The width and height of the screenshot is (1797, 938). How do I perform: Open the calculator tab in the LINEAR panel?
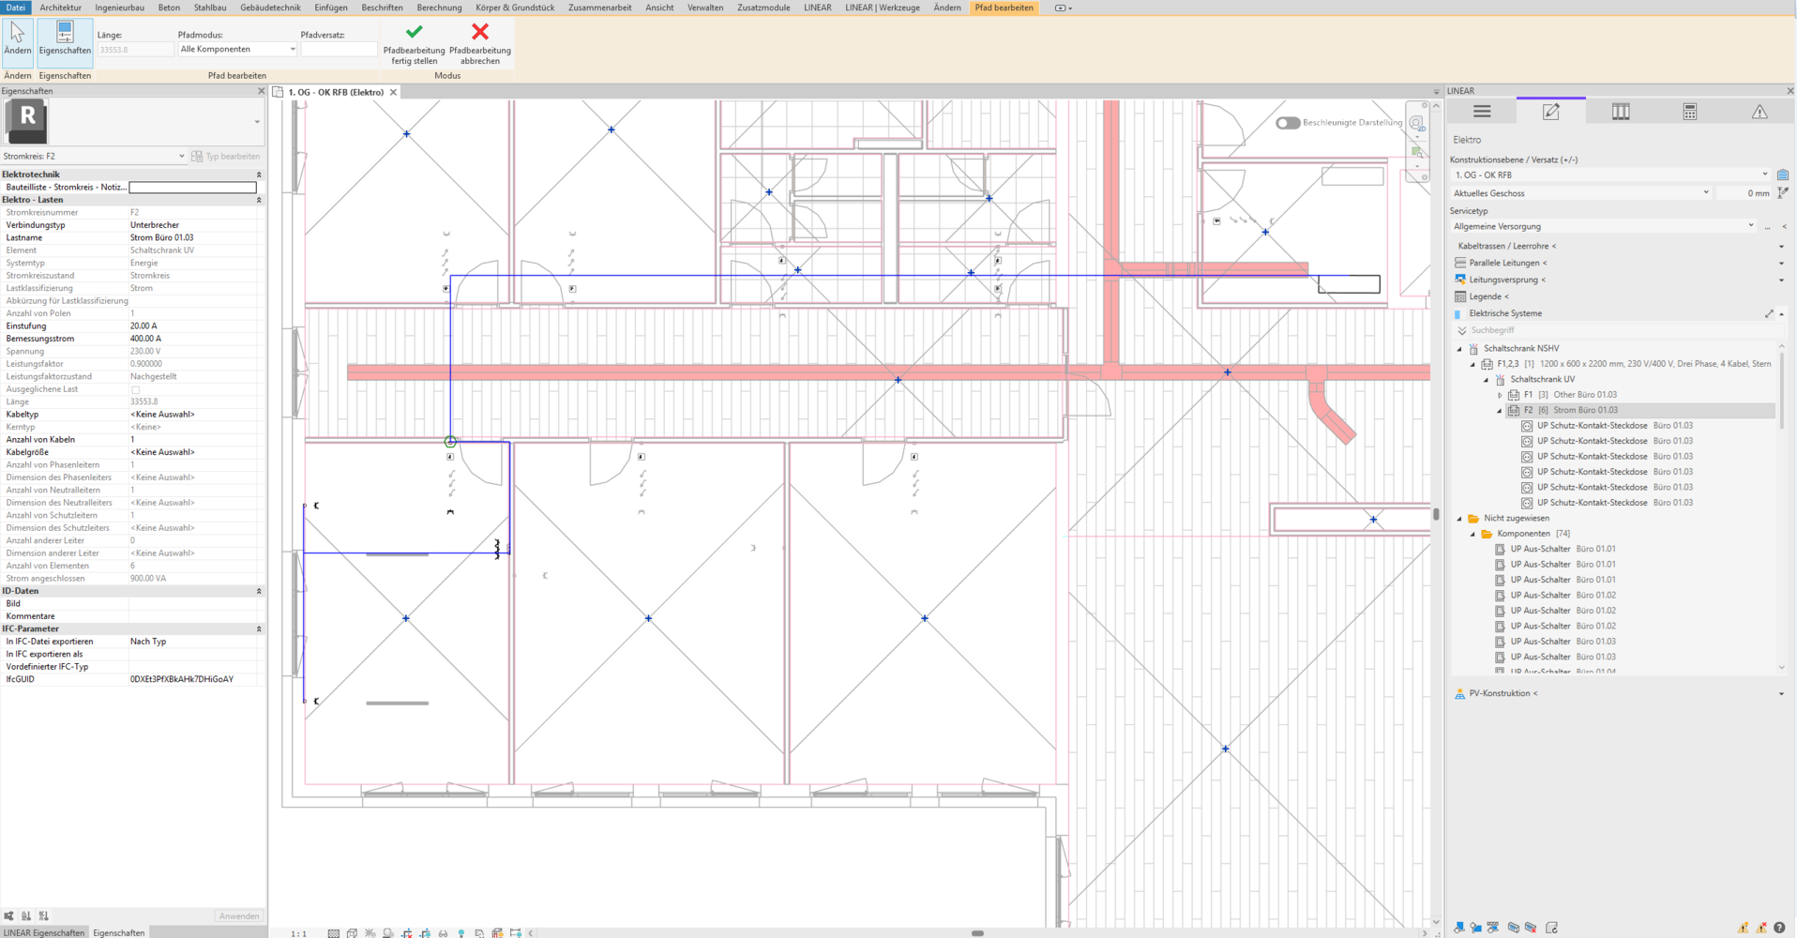point(1690,112)
